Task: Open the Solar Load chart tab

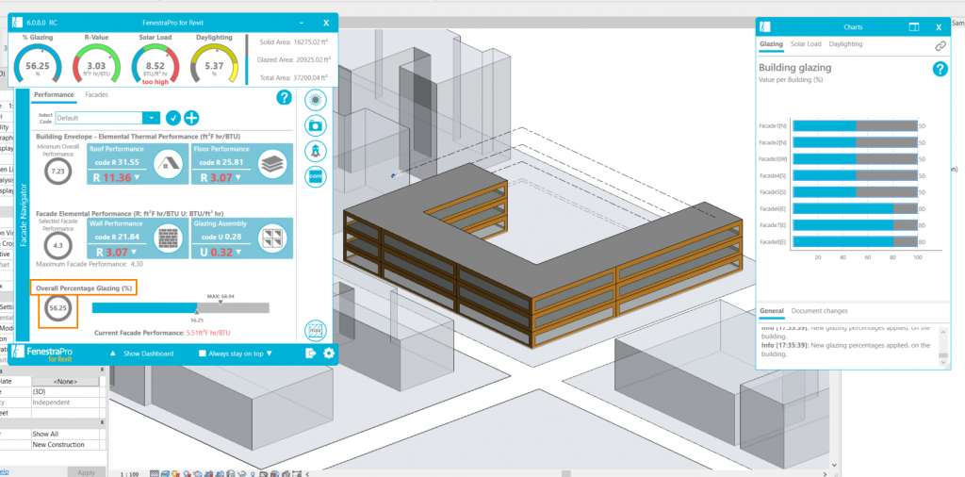Action: click(x=806, y=44)
